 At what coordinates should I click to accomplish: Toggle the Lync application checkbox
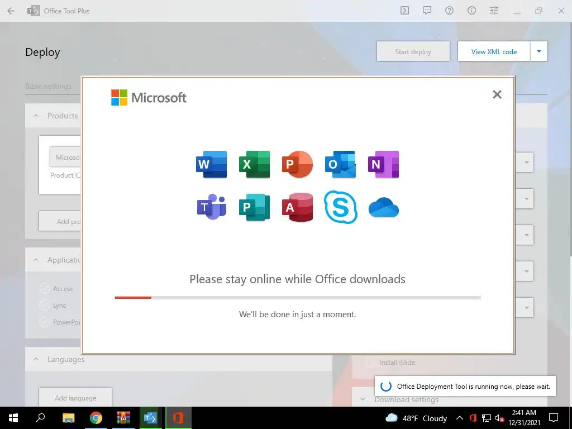(x=45, y=306)
